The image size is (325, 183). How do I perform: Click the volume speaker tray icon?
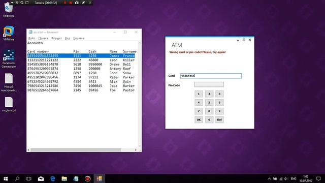click(x=286, y=178)
